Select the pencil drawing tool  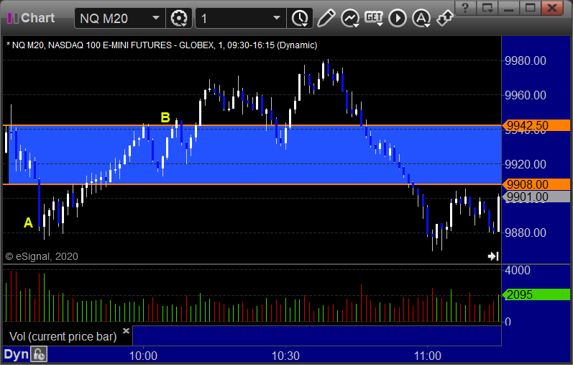click(x=326, y=18)
